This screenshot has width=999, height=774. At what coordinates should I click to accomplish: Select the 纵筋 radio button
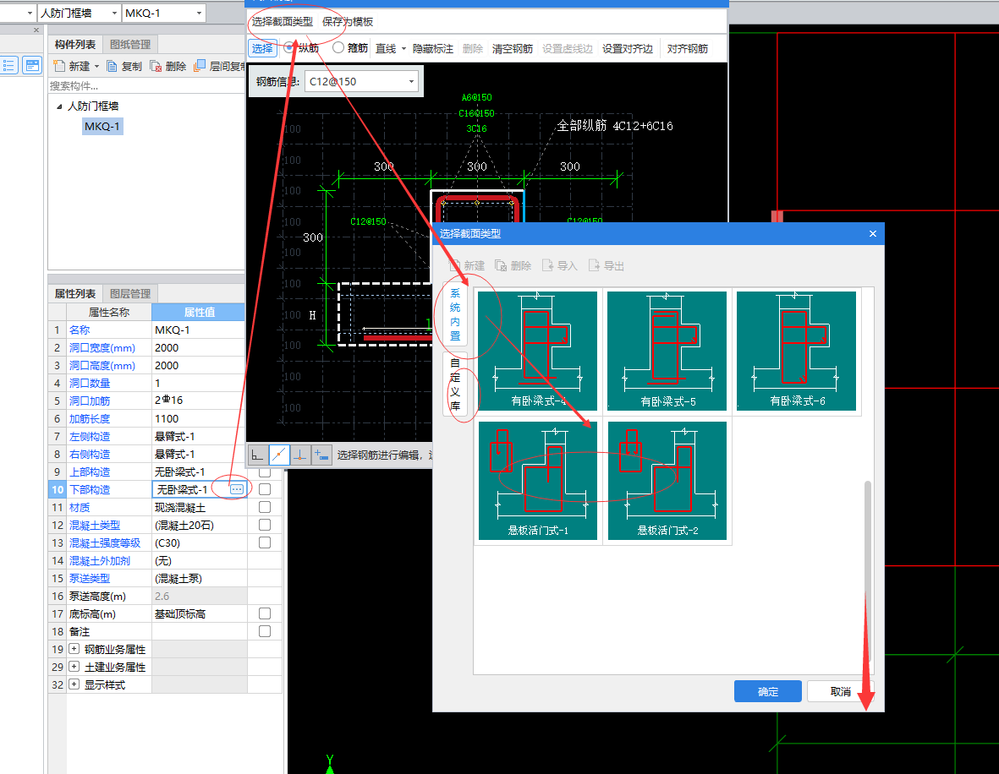tap(289, 47)
